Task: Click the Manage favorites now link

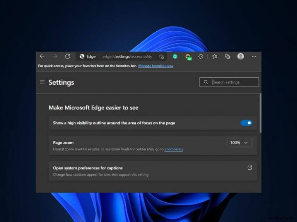Action: (156, 66)
